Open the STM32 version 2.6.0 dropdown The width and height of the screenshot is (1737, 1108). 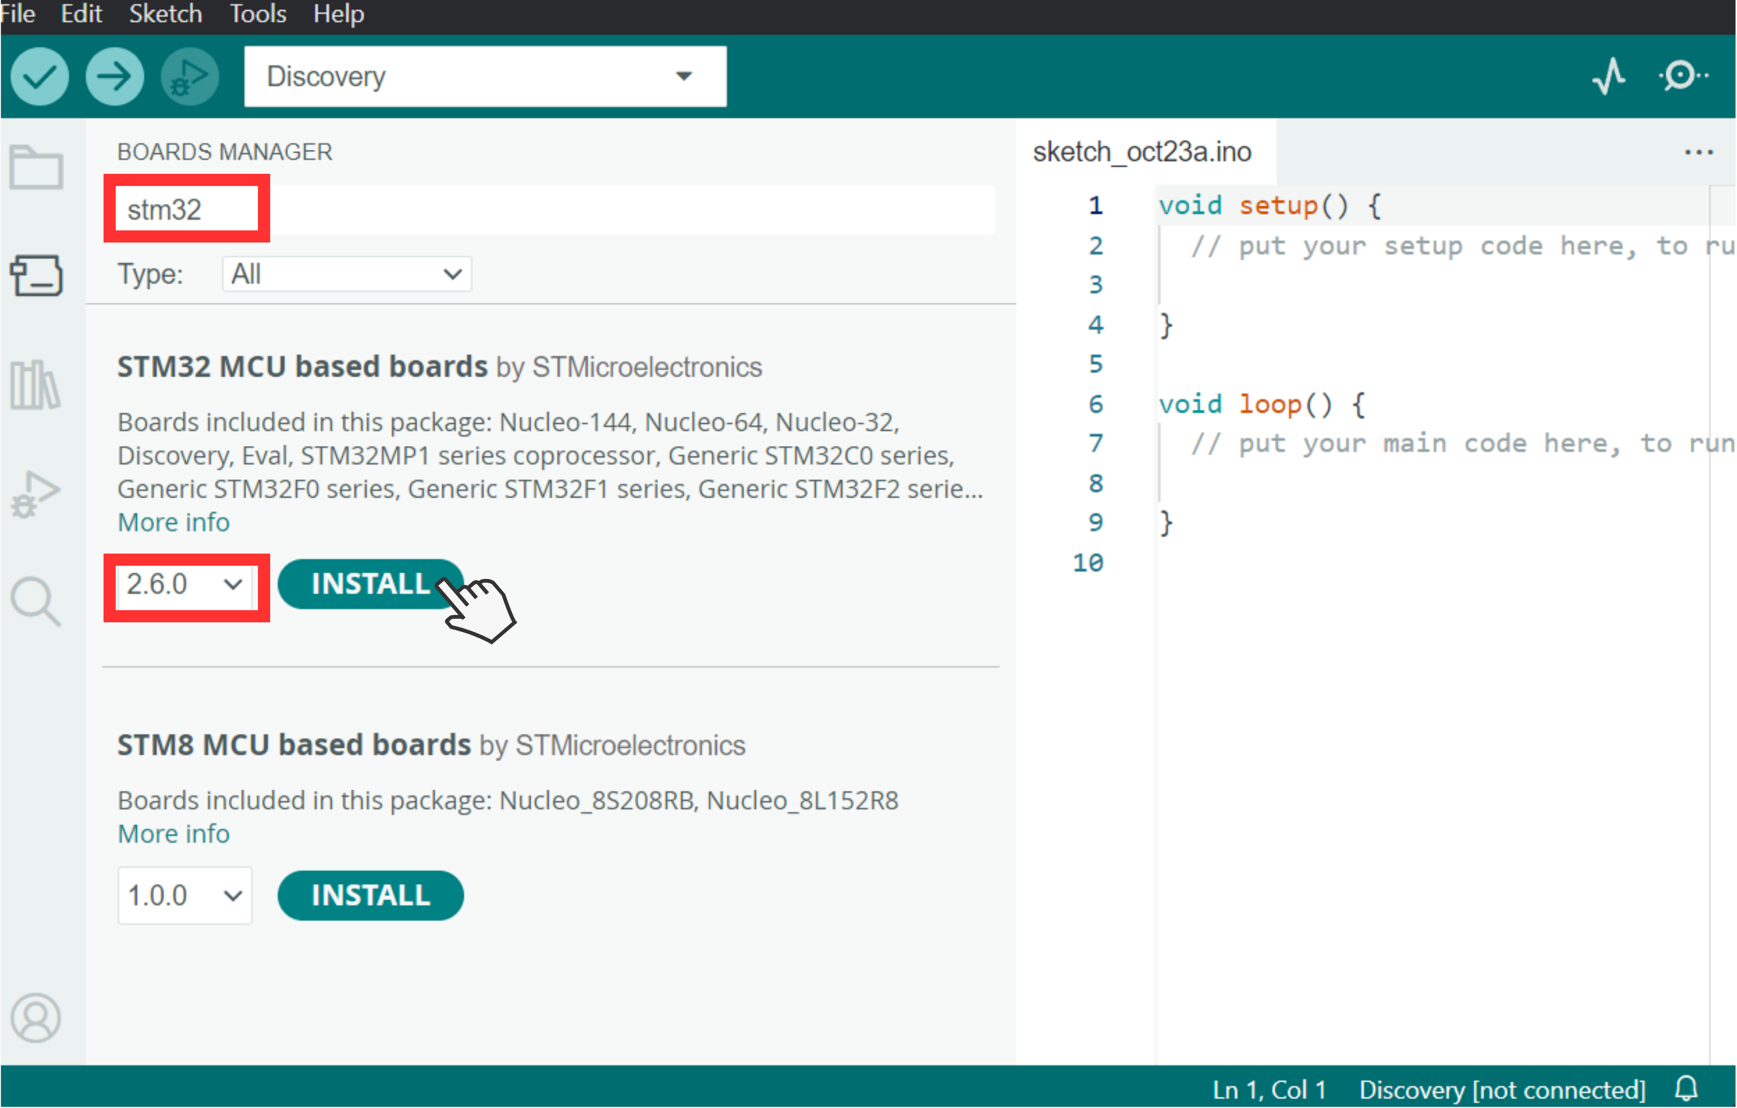[x=185, y=585]
